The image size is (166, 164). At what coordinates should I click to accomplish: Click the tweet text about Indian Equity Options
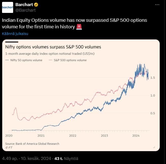(x=75, y=23)
